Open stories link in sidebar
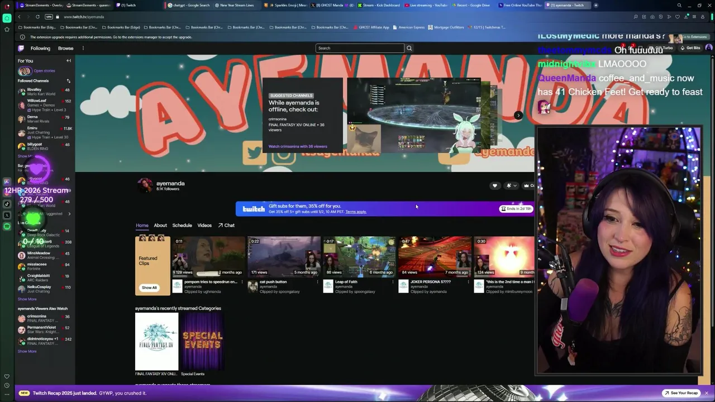The width and height of the screenshot is (715, 402). [x=44, y=71]
